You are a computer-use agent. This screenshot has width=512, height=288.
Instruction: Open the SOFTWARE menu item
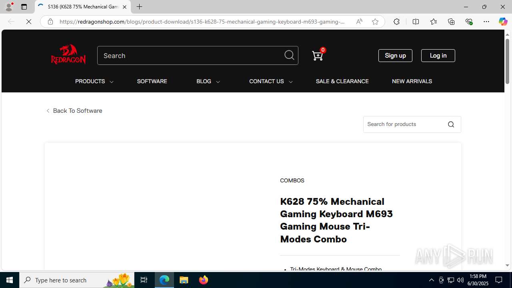point(152,81)
